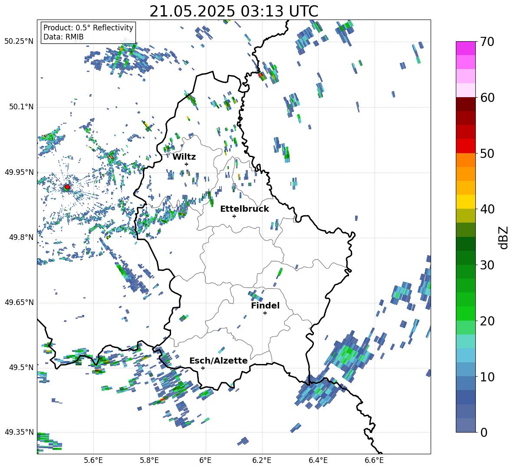The width and height of the screenshot is (514, 469).
Task: Click the colorbar 70 tick label
Action: point(487,42)
